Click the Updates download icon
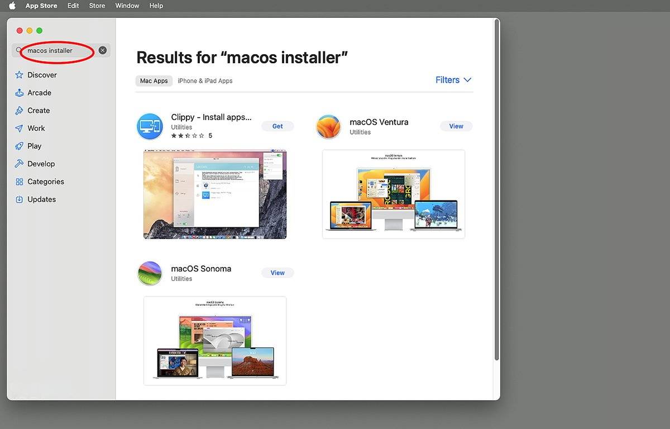The width and height of the screenshot is (670, 429). point(20,199)
